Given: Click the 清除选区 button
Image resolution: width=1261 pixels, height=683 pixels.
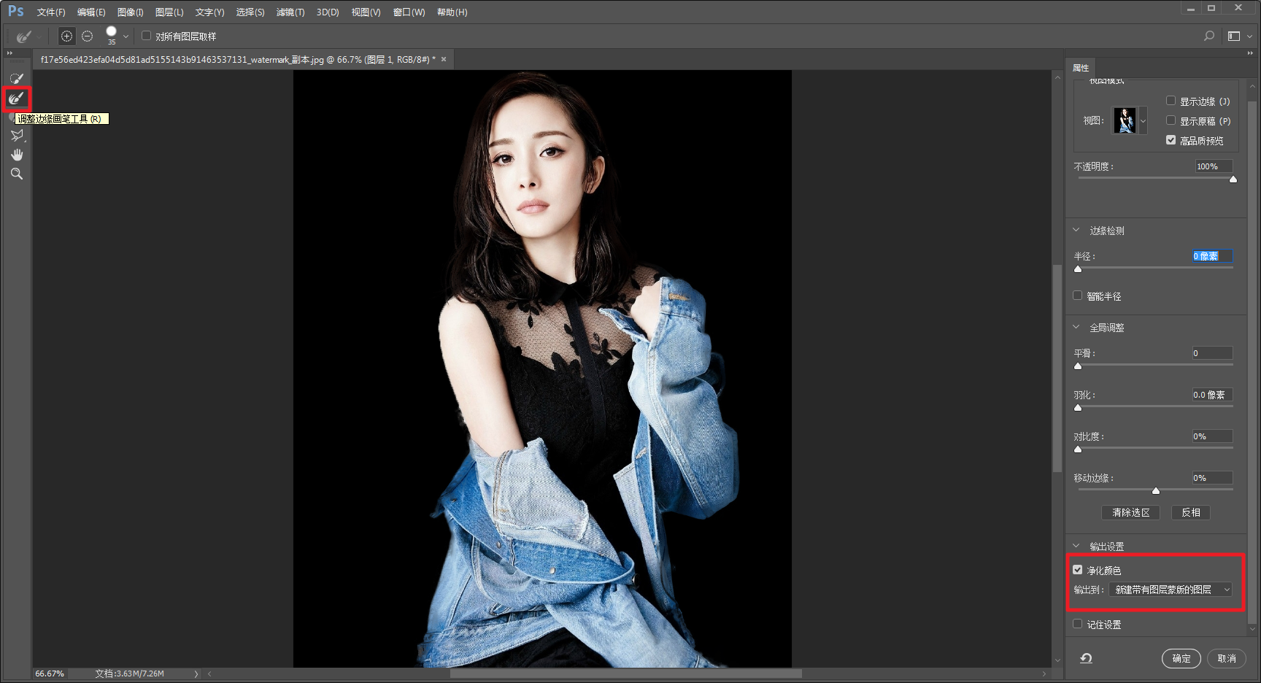Looking at the screenshot, I should coord(1130,513).
